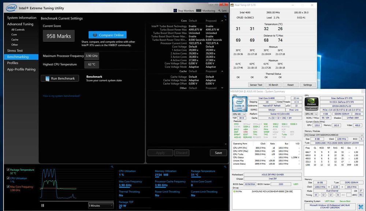This screenshot has width=366, height=211.
Task: Collapse the Core settings section
Action: (222, 21)
